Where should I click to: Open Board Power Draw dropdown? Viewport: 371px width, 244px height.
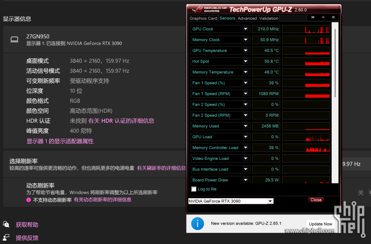click(x=246, y=180)
